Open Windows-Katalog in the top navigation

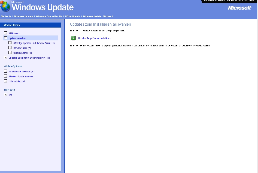tap(23, 16)
